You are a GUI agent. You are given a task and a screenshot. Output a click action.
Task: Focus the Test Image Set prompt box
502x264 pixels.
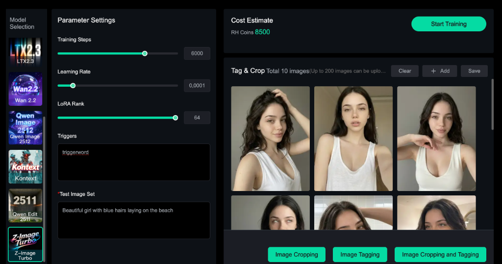tap(134, 220)
